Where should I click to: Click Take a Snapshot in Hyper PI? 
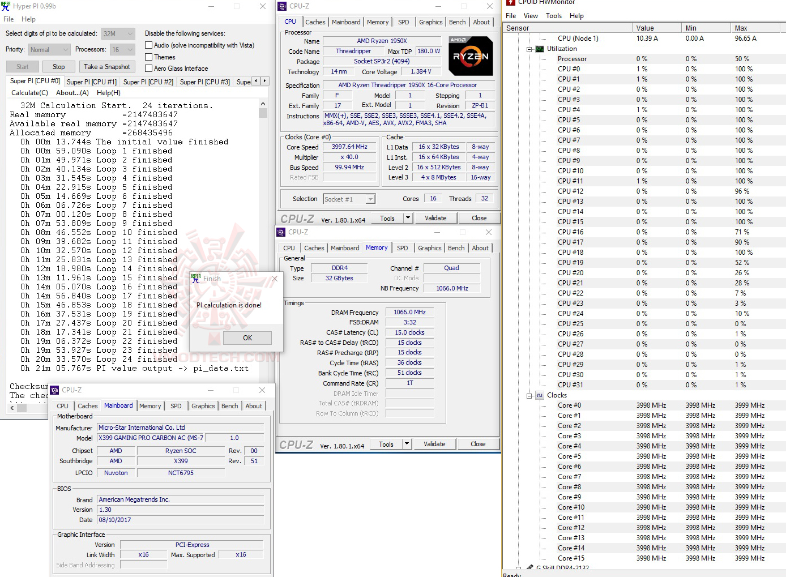[107, 67]
